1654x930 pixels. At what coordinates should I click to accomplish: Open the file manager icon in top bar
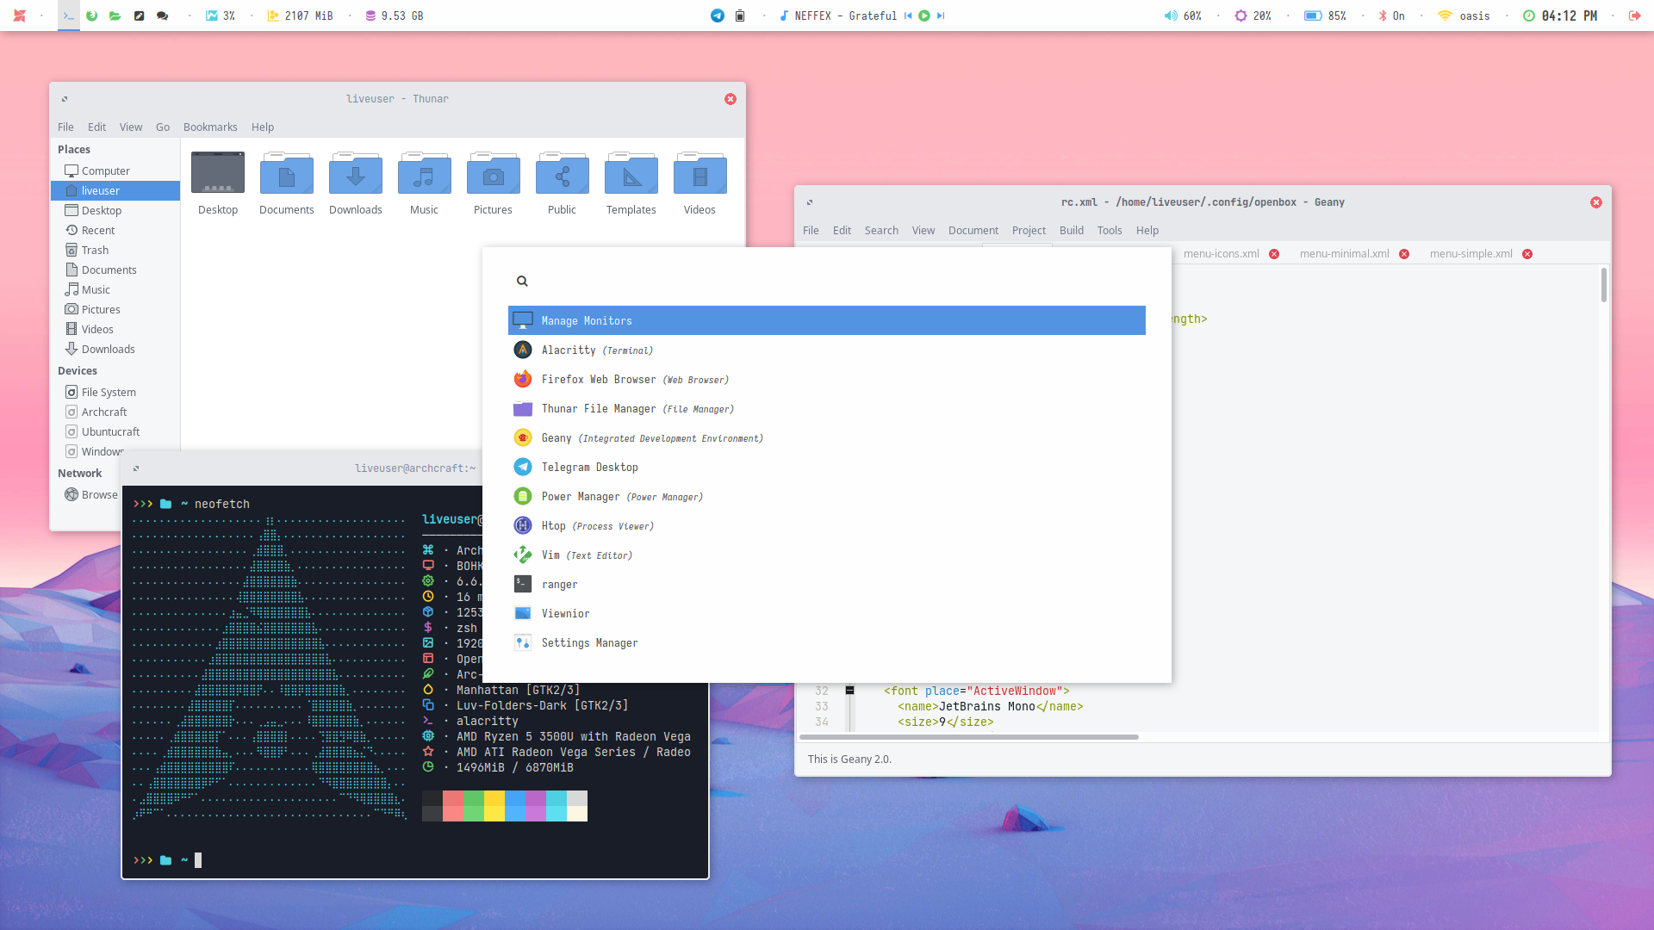[x=115, y=15]
